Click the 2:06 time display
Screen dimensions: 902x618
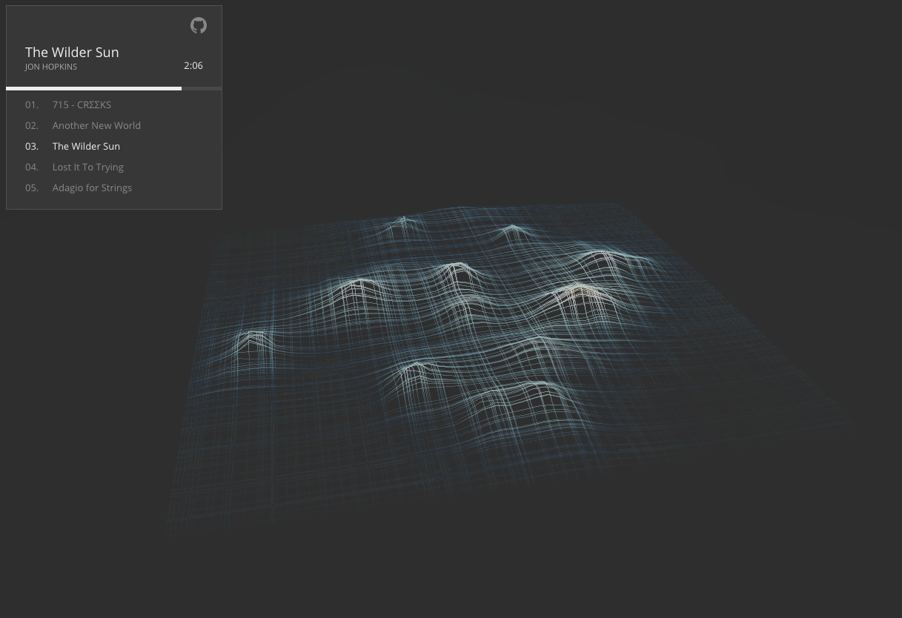(193, 65)
